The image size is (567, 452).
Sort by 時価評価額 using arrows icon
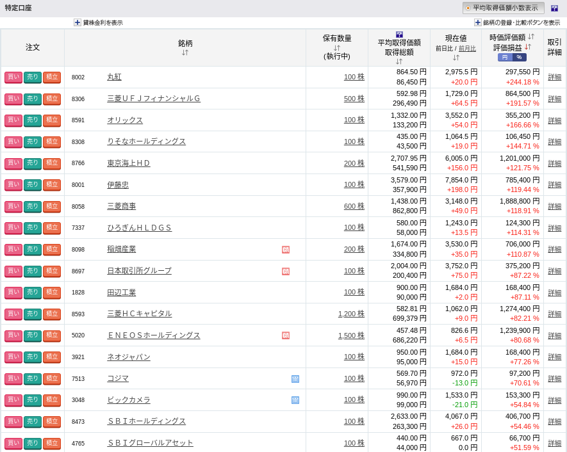click(x=531, y=36)
